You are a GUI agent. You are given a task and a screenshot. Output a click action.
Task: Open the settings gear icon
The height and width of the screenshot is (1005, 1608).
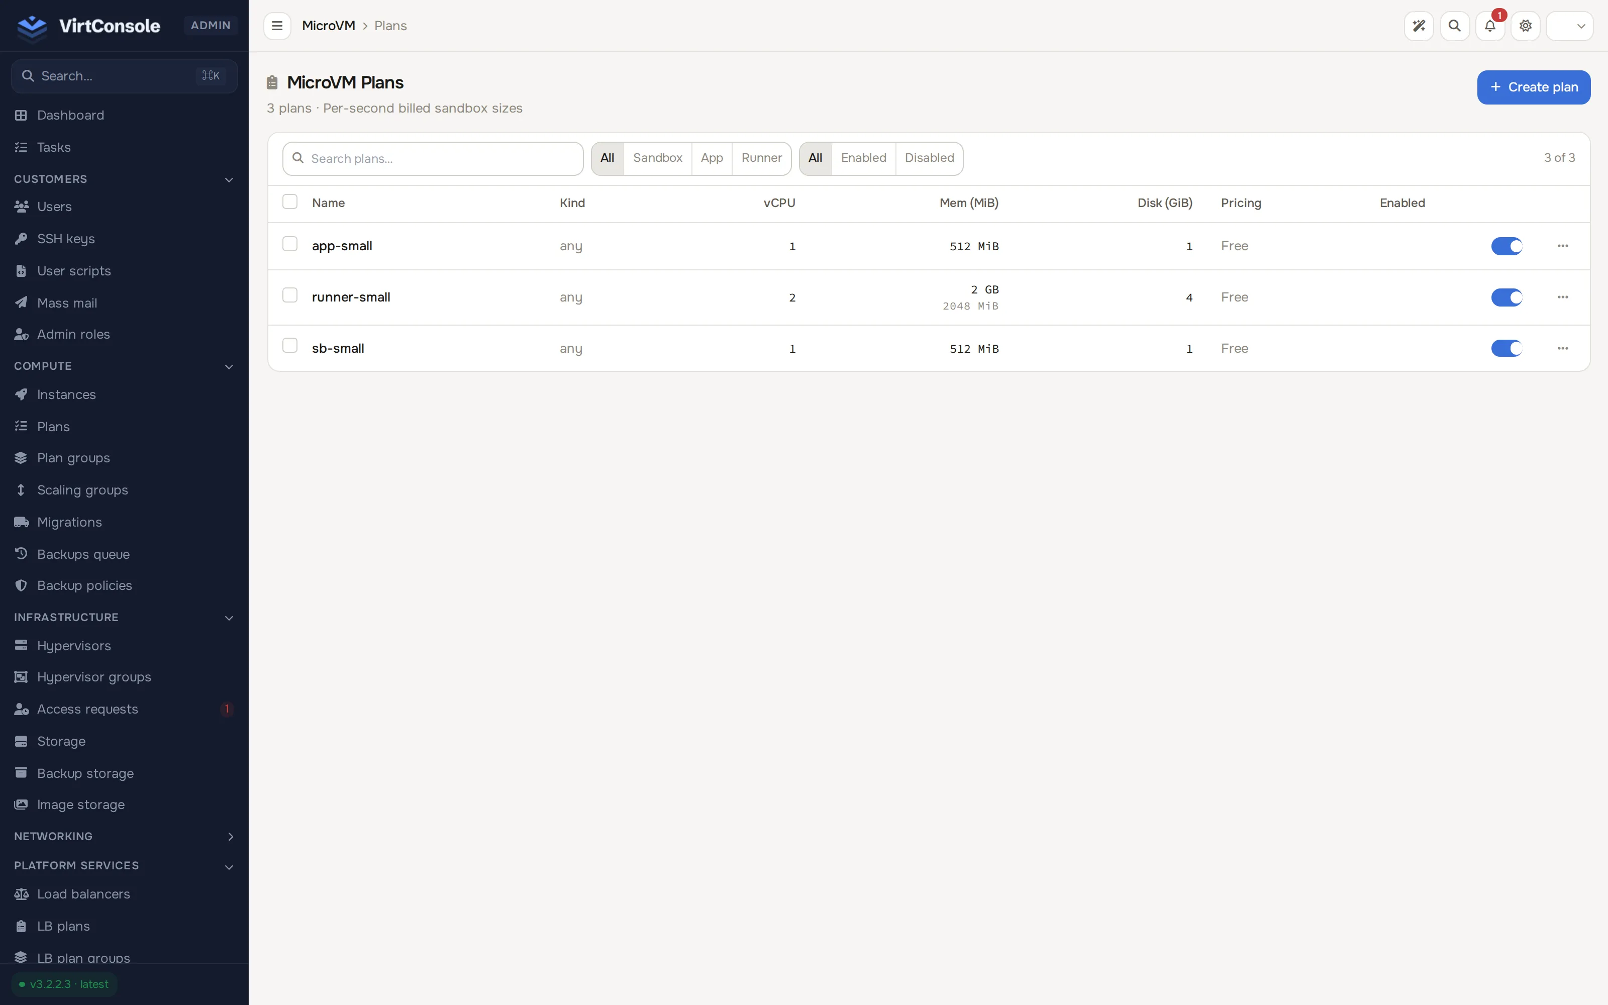[1526, 26]
